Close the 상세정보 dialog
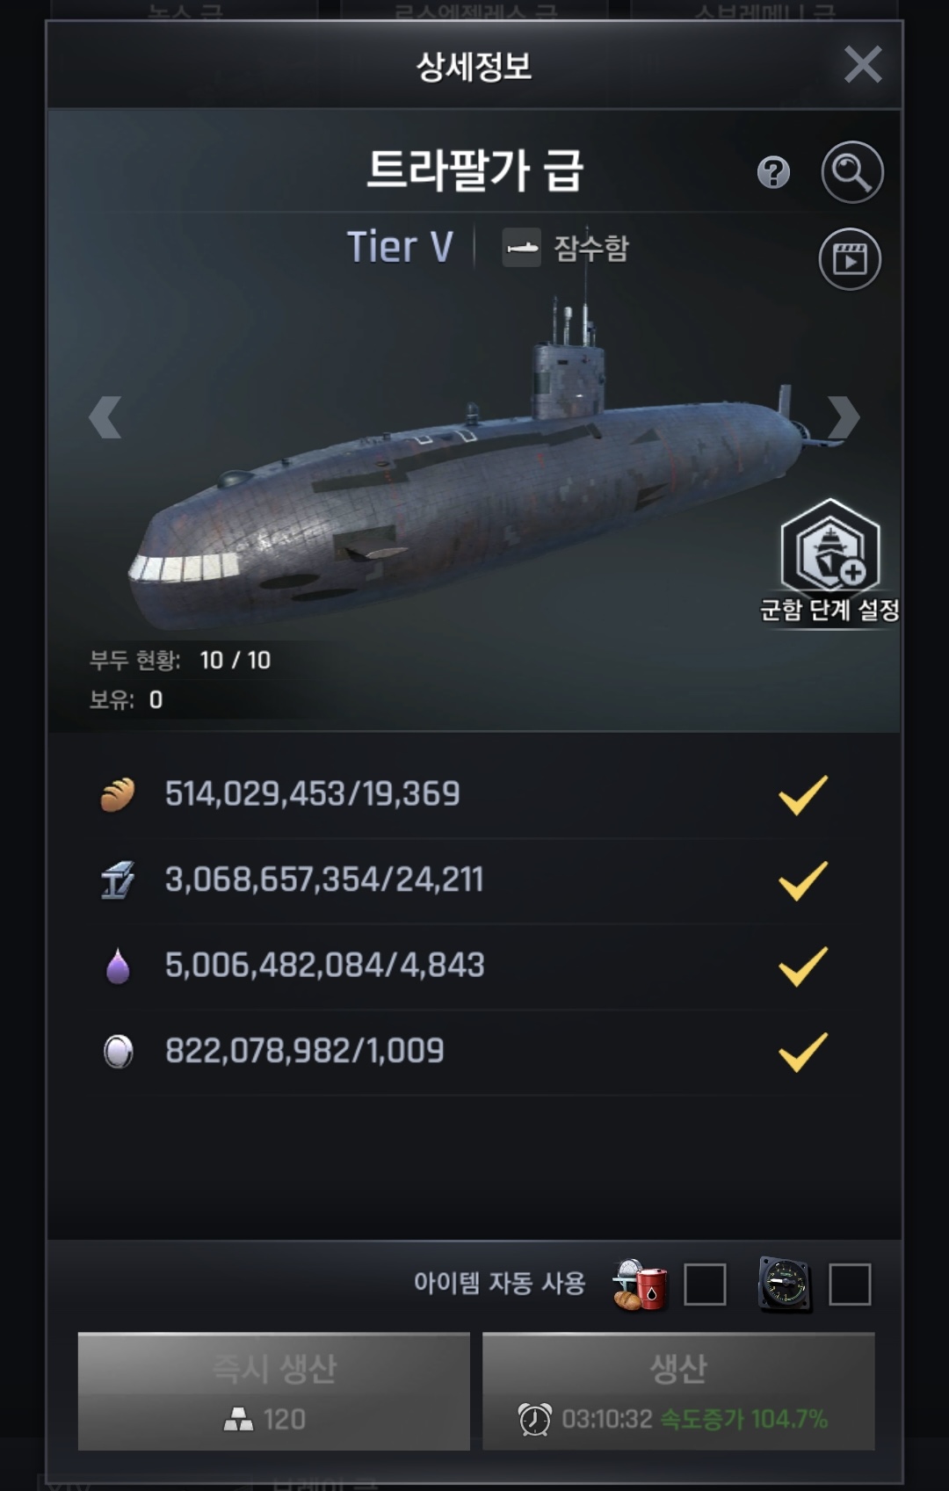 point(862,65)
